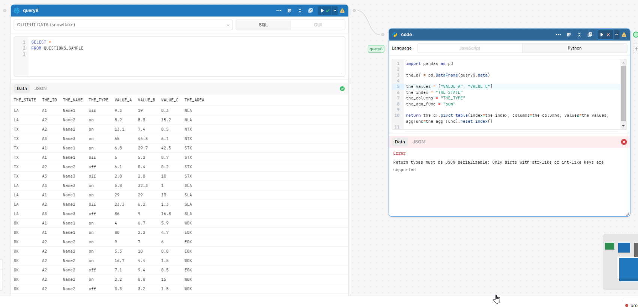Click line number 10 in the code editor gutter
Viewport: 638px width, 307px height.
coord(397,116)
